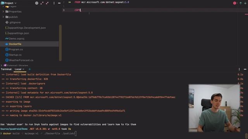Open terminal panel options menu
The width and height of the screenshot is (248, 139).
point(239,69)
